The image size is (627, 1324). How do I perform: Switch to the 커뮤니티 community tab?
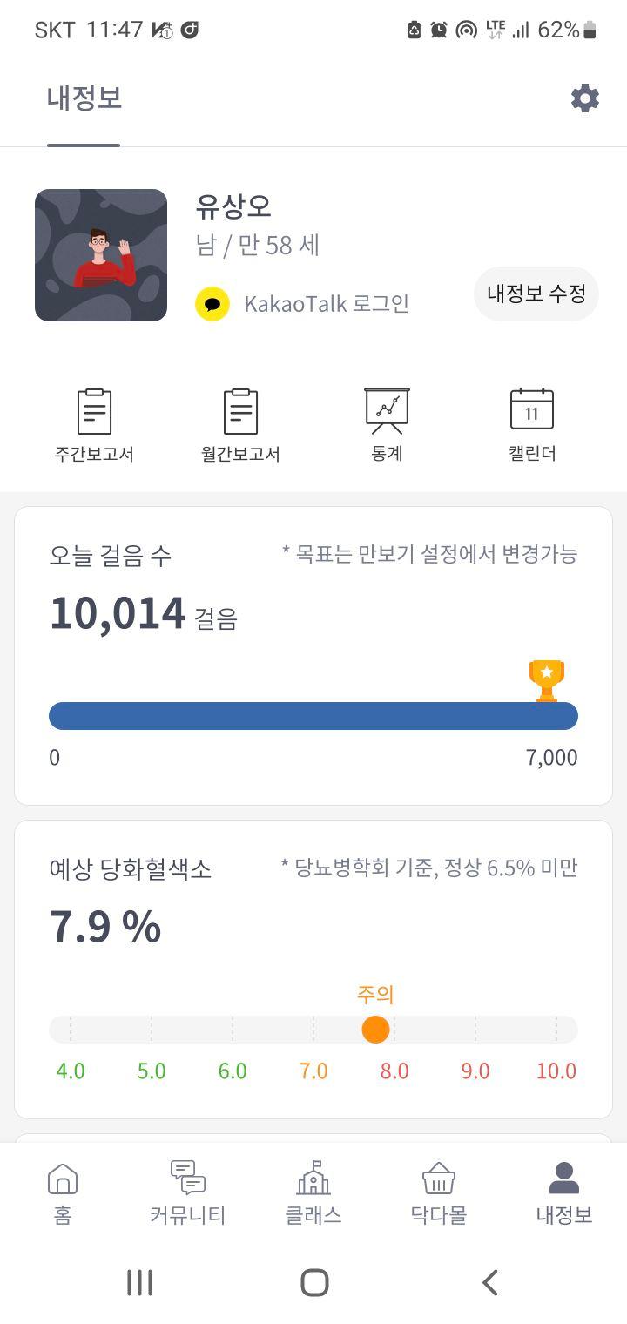tap(188, 1193)
